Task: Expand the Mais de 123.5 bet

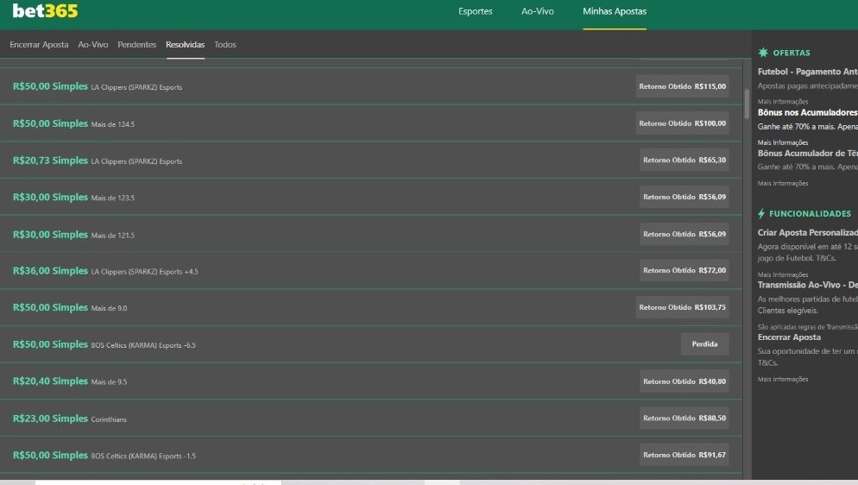Action: click(x=371, y=197)
